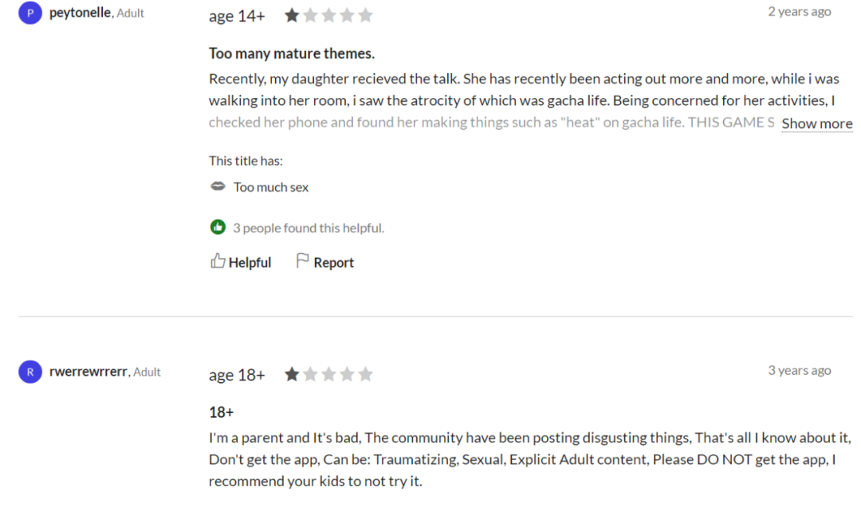Click the '18+' review title
Screen dimensions: 861x507
[x=221, y=412]
